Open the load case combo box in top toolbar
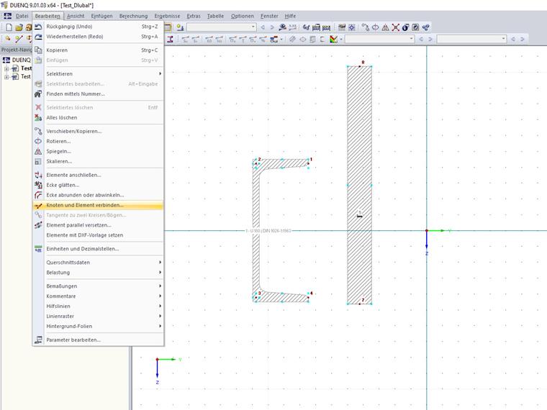This screenshot has width=547, height=410. pyautogui.click(x=222, y=27)
